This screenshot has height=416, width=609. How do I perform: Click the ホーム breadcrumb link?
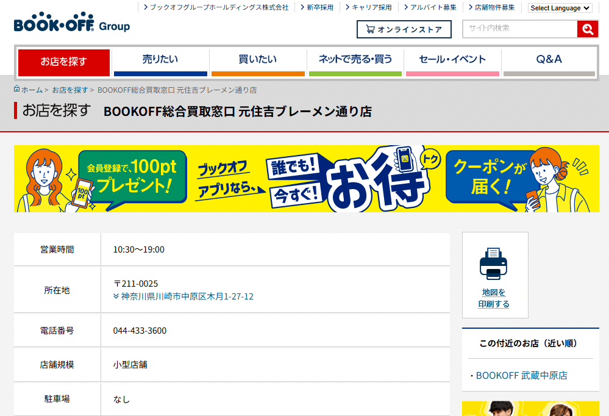click(x=32, y=90)
